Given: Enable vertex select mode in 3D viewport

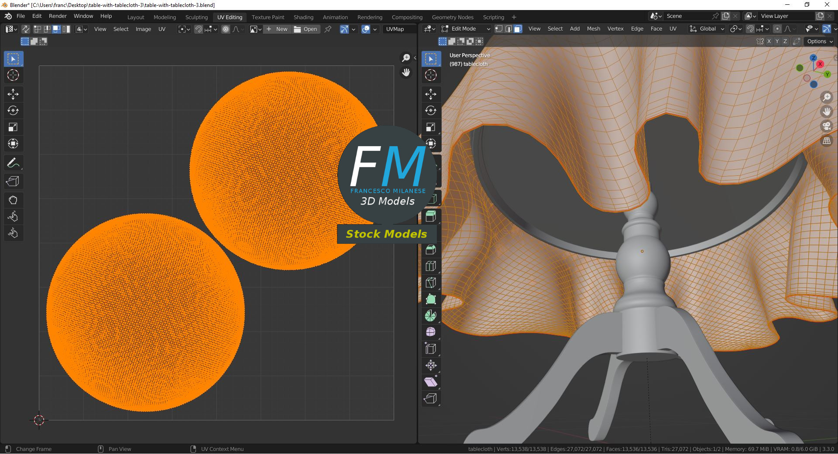Looking at the screenshot, I should pyautogui.click(x=499, y=29).
